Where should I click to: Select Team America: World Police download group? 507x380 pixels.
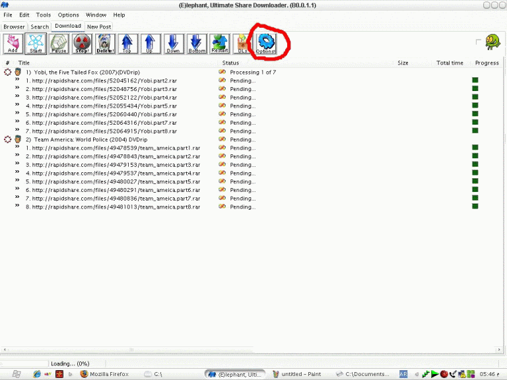pyautogui.click(x=90, y=140)
